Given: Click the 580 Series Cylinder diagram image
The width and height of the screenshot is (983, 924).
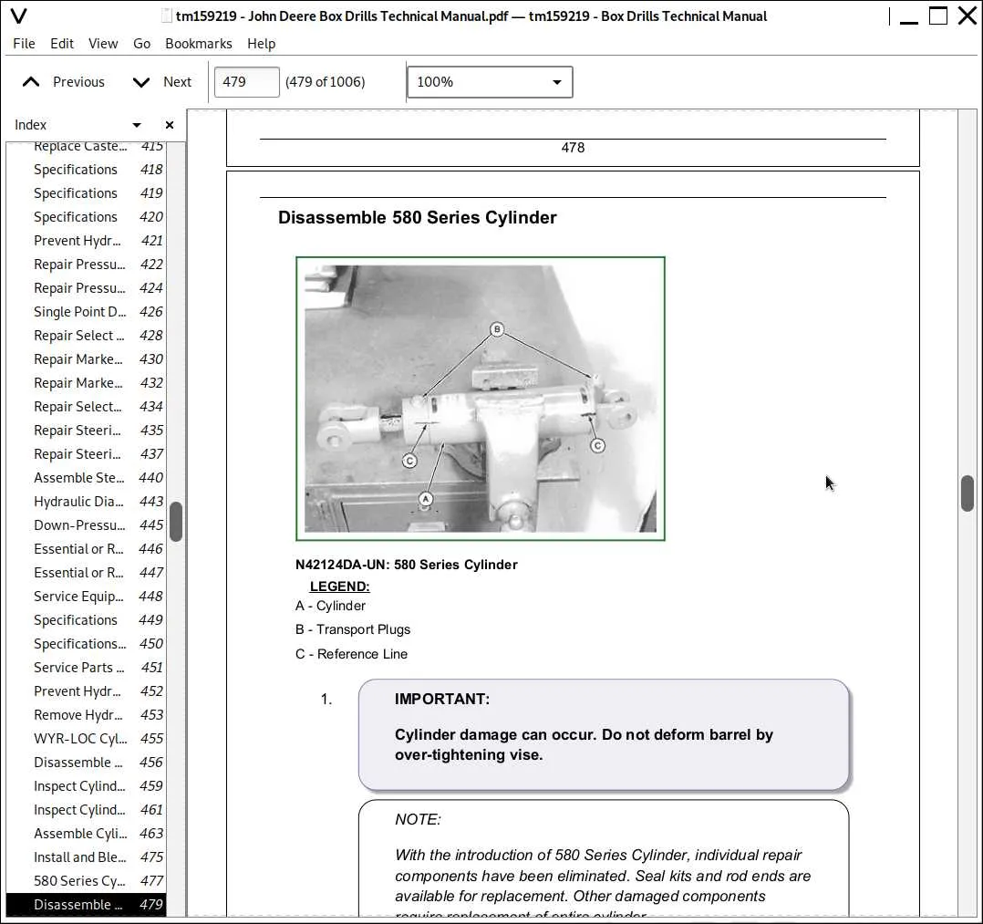Looking at the screenshot, I should tap(481, 399).
